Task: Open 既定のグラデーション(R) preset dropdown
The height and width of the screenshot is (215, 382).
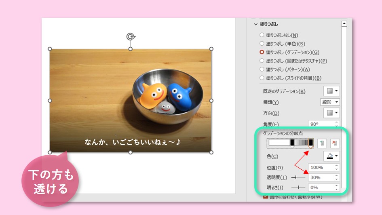Action: (331, 91)
